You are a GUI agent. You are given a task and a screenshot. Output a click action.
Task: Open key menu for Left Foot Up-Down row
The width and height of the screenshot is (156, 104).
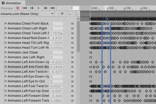pos(72,91)
